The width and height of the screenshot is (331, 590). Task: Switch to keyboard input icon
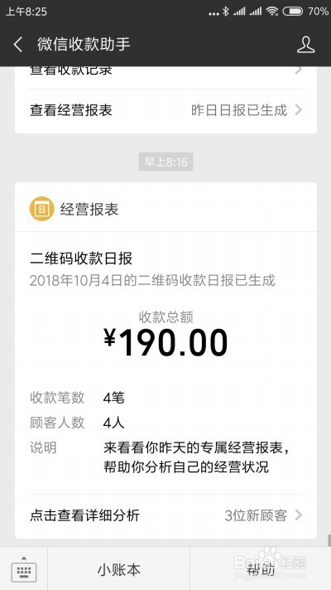(24, 569)
